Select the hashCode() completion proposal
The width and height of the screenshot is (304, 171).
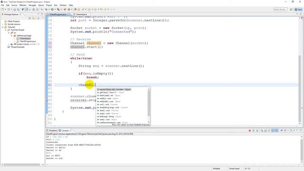[x=109, y=95]
